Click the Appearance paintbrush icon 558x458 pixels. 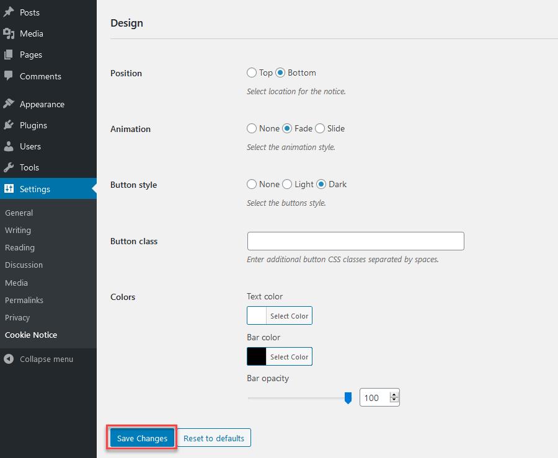pos(9,104)
